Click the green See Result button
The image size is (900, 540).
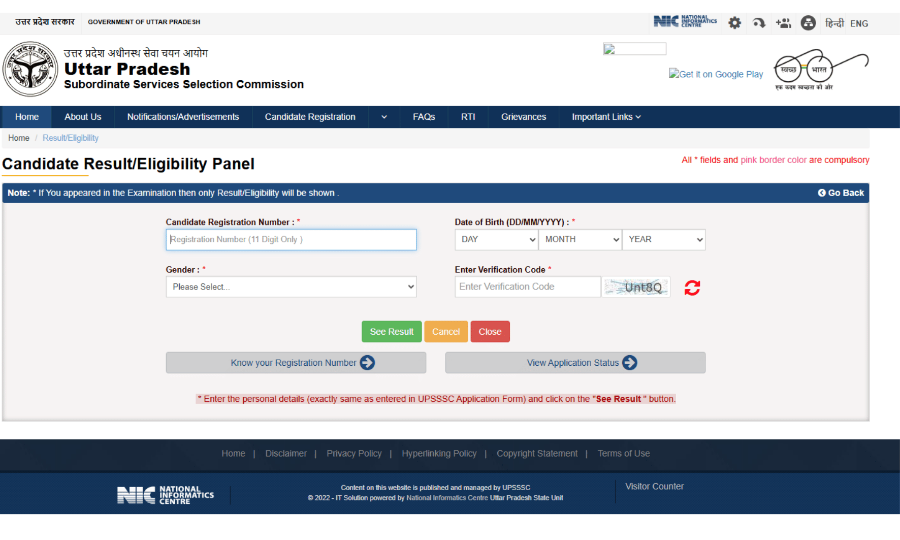[x=392, y=332]
